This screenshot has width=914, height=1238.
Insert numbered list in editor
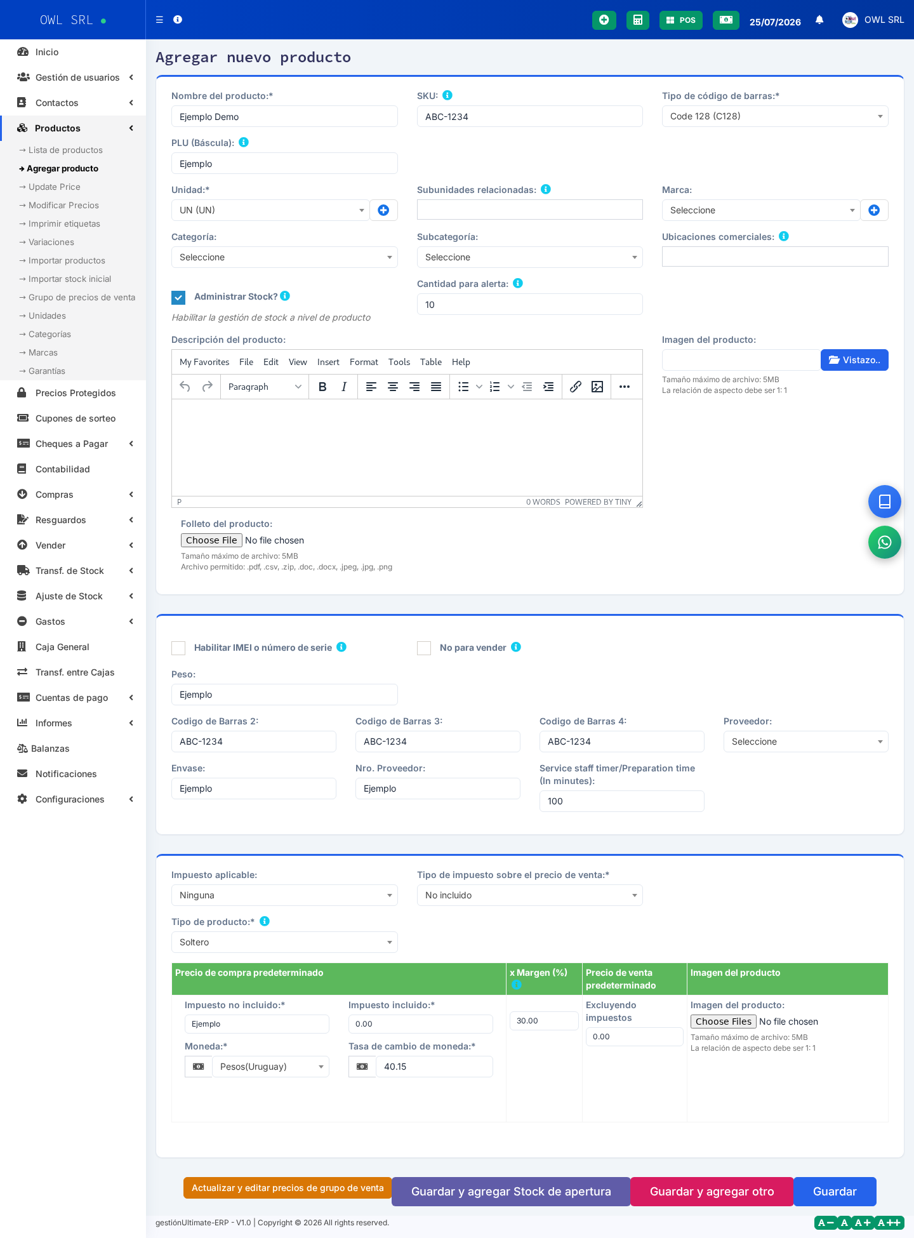tap(495, 387)
